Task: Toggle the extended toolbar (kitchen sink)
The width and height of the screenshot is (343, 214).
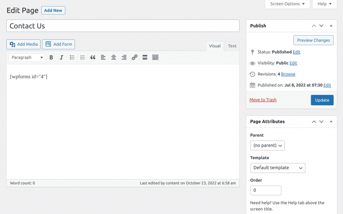Action: (x=155, y=57)
